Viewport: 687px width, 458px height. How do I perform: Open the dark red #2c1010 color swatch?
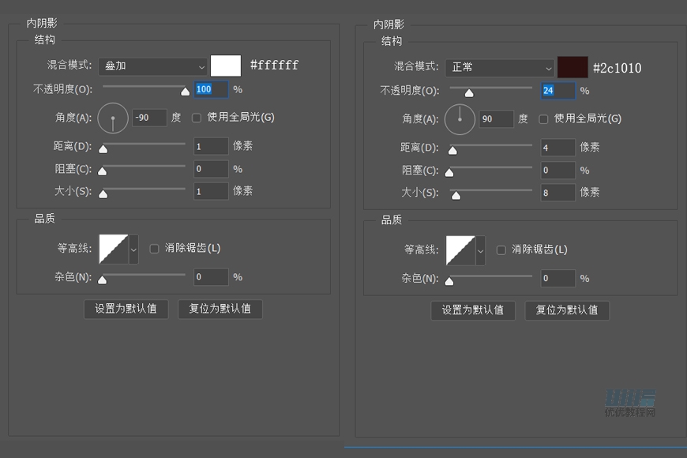tap(572, 67)
